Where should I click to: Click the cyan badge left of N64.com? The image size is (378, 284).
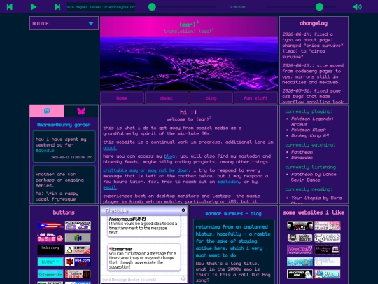(x=50, y=262)
